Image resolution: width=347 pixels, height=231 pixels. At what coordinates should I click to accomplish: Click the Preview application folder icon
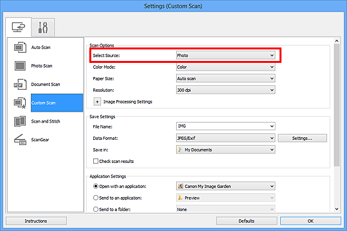pos(180,198)
